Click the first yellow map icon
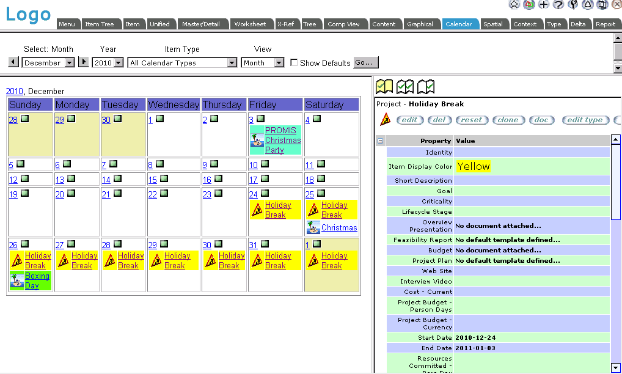This screenshot has height=374, width=622. [x=384, y=87]
